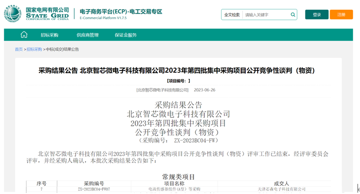Click the 中标(成交)结果公告 breadcrumb item
Viewport: 360px width, 194px height.
click(x=62, y=49)
